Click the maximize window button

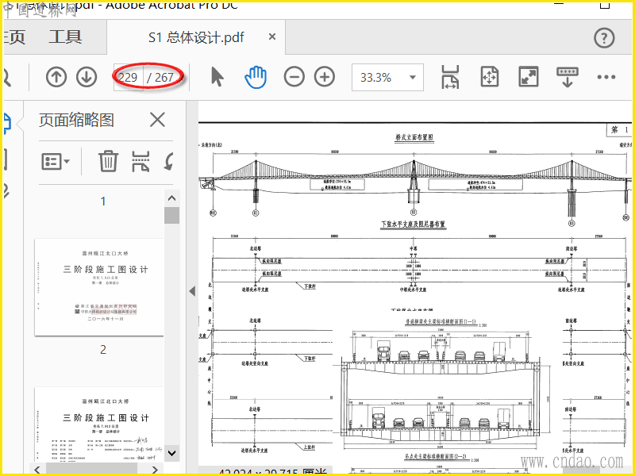tap(605, 5)
